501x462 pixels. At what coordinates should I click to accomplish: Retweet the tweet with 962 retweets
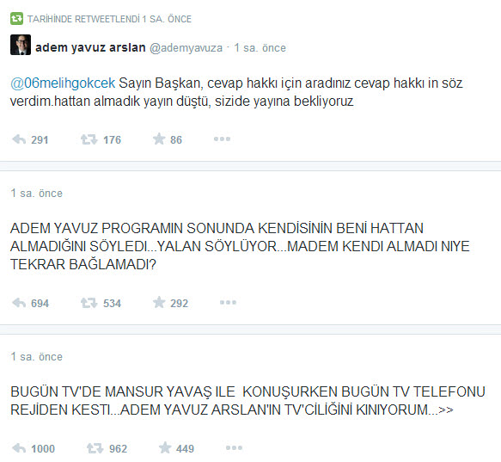[95, 448]
